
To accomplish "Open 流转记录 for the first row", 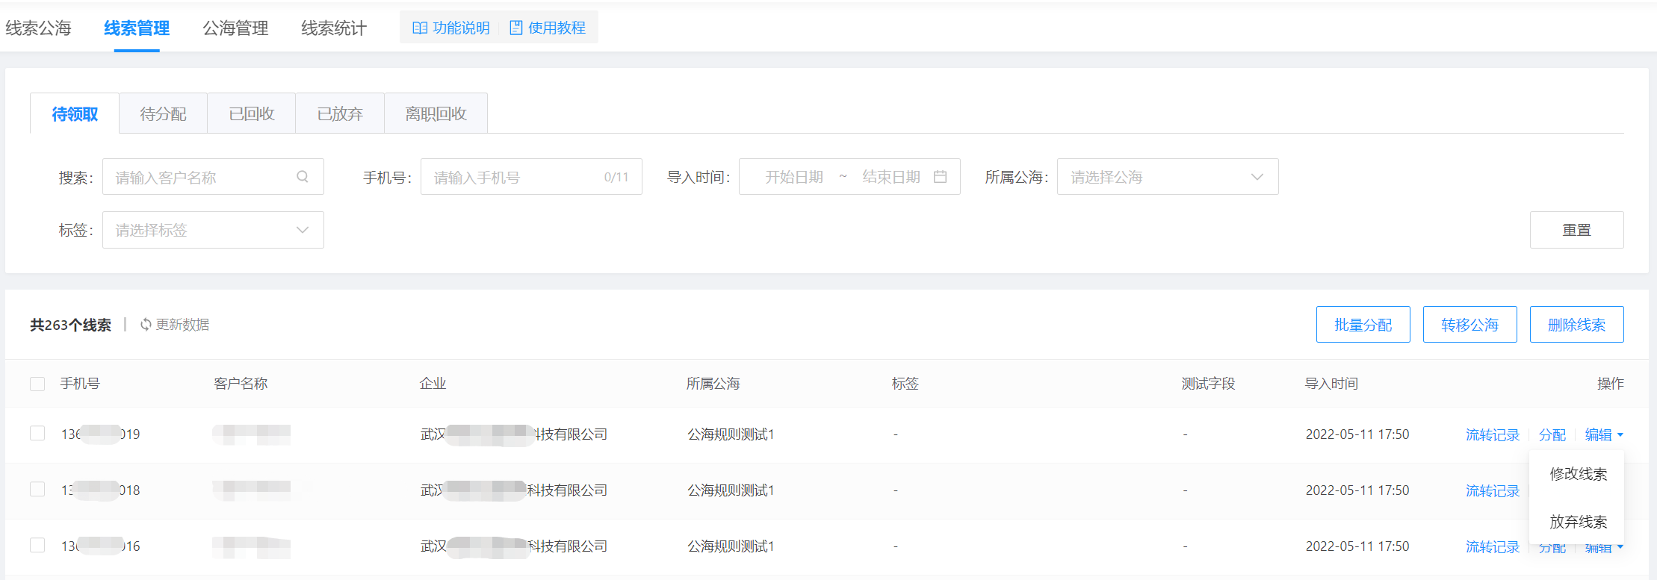I will coord(1492,434).
